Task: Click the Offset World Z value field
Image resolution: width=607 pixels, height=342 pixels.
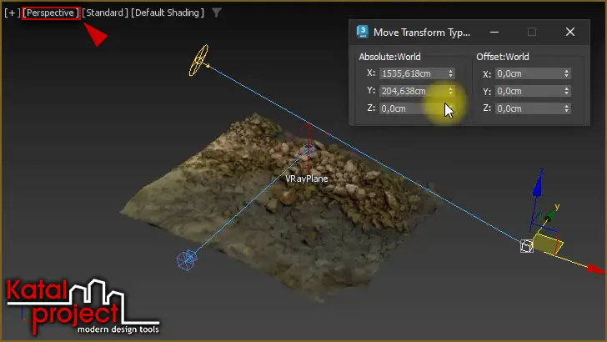Action: click(x=529, y=108)
